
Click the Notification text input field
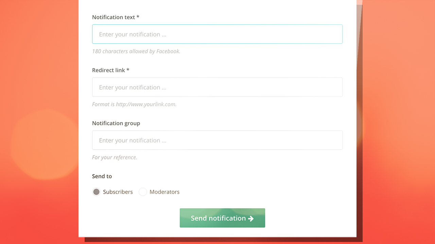coord(217,34)
